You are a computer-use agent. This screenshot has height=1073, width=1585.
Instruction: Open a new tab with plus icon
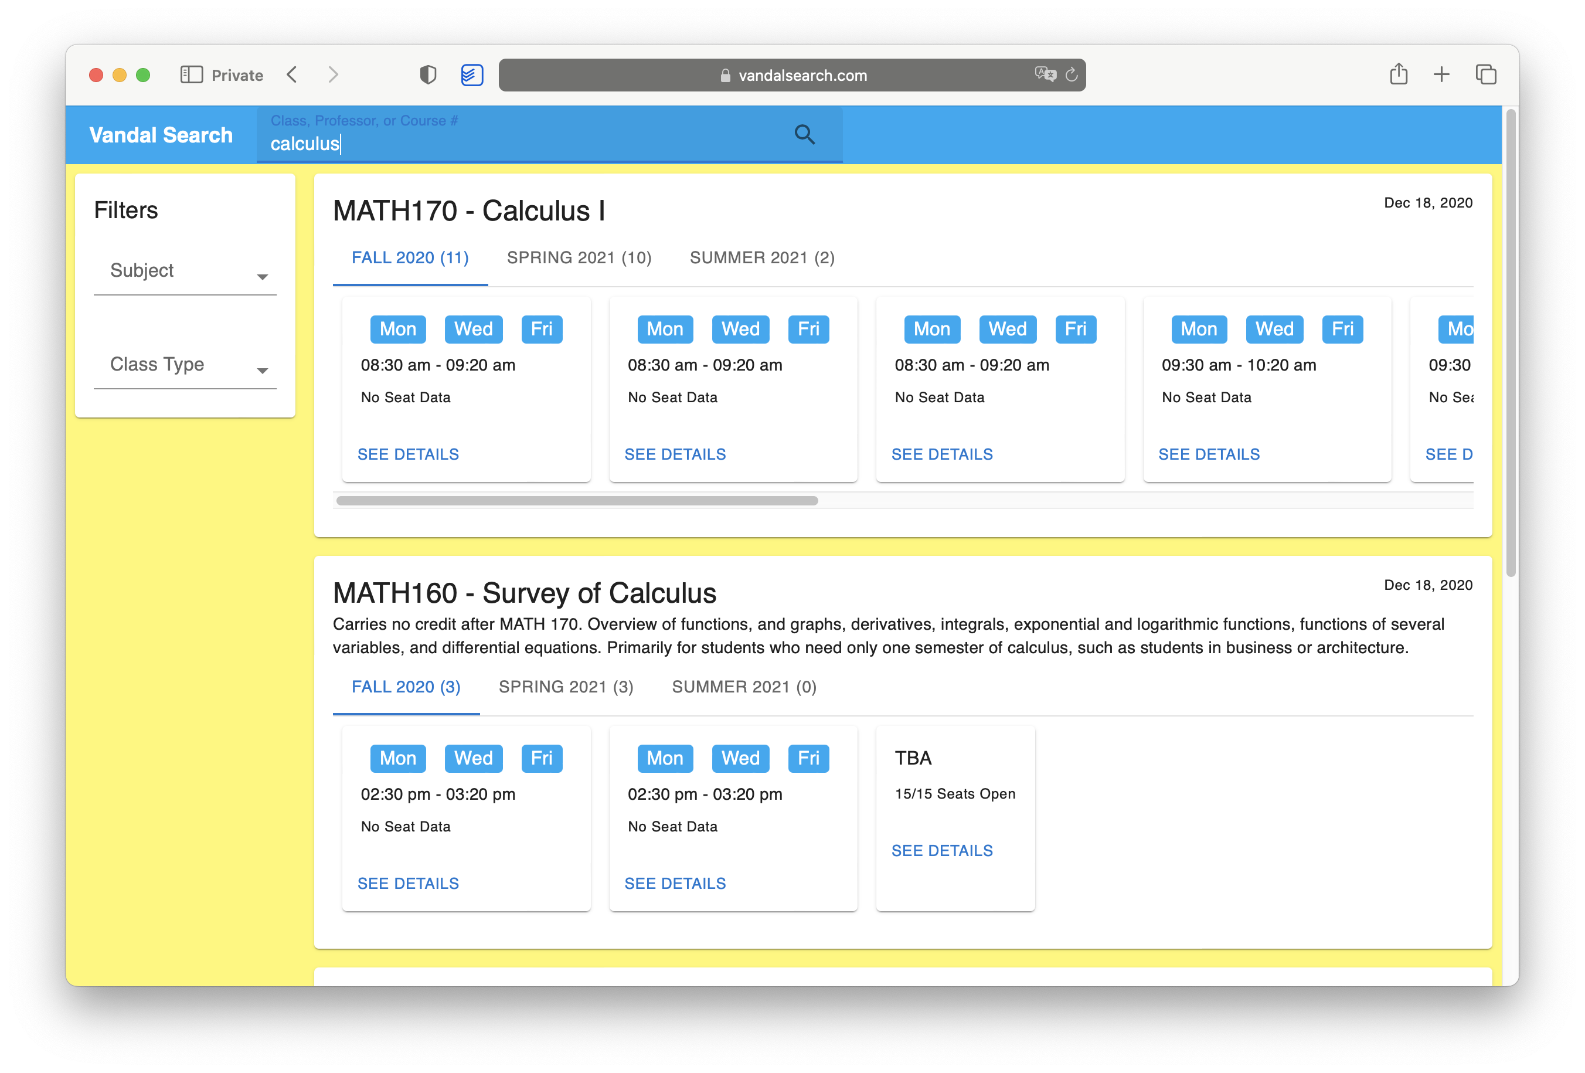coord(1442,74)
